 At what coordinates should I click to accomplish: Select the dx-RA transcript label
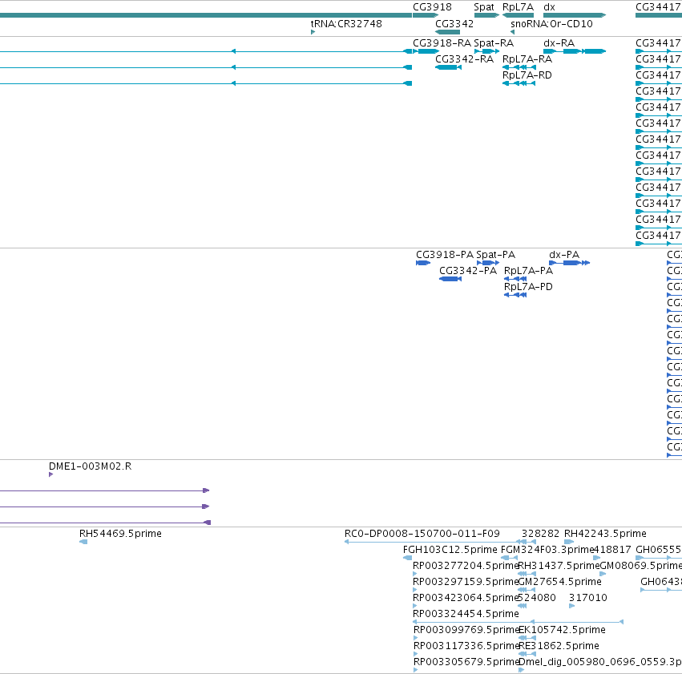tap(559, 43)
